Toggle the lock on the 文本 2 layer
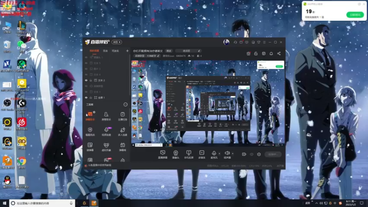368x207 pixels. (91, 80)
